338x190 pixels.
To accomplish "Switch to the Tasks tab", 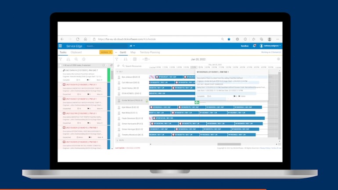I will click(x=63, y=52).
